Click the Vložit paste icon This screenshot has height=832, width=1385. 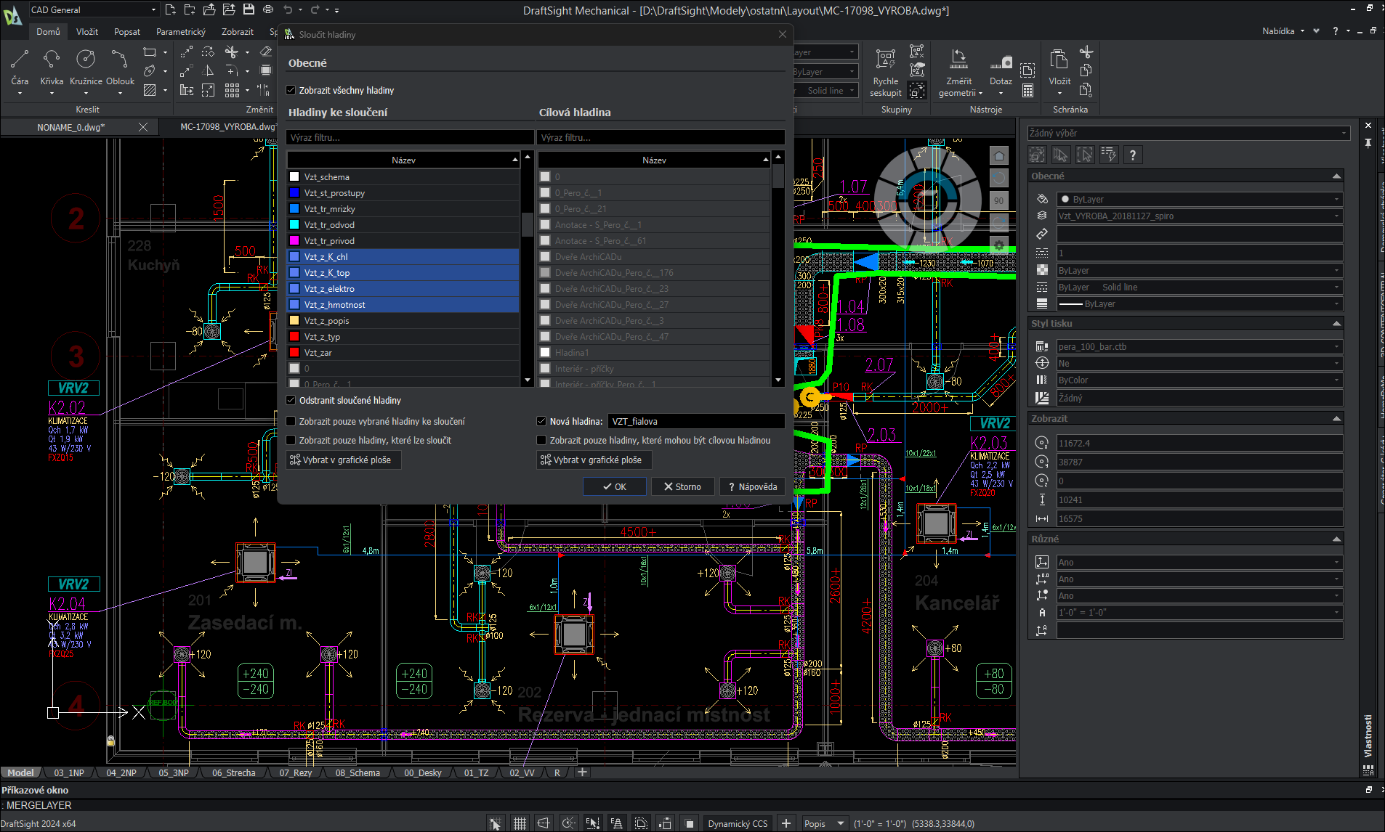[1059, 60]
